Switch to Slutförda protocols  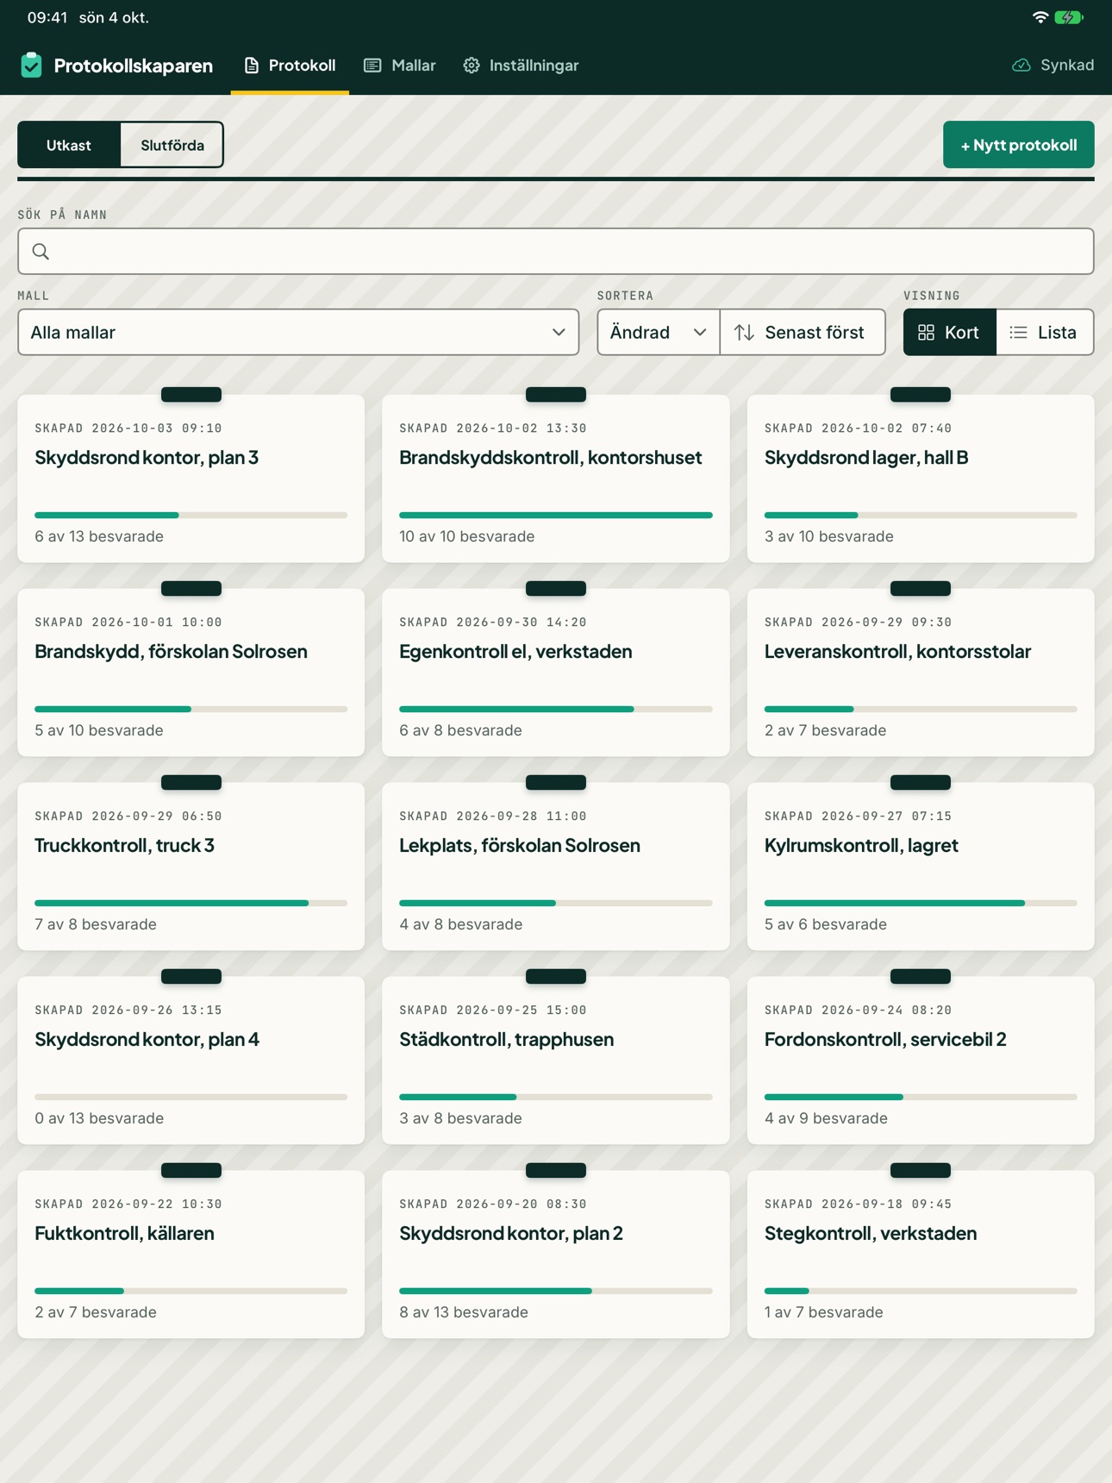[x=172, y=145]
